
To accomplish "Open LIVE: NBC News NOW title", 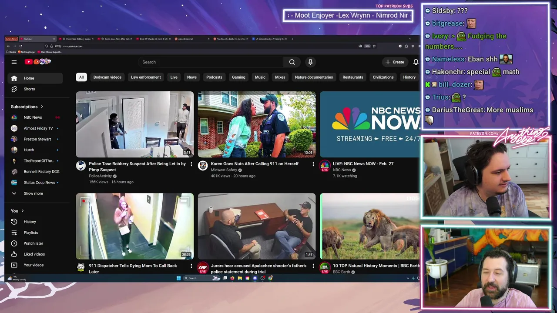I will point(363,164).
